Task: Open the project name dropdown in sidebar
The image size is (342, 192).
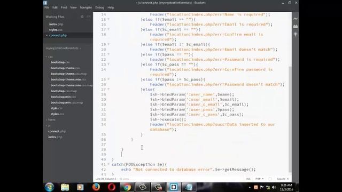Action: click(x=63, y=48)
